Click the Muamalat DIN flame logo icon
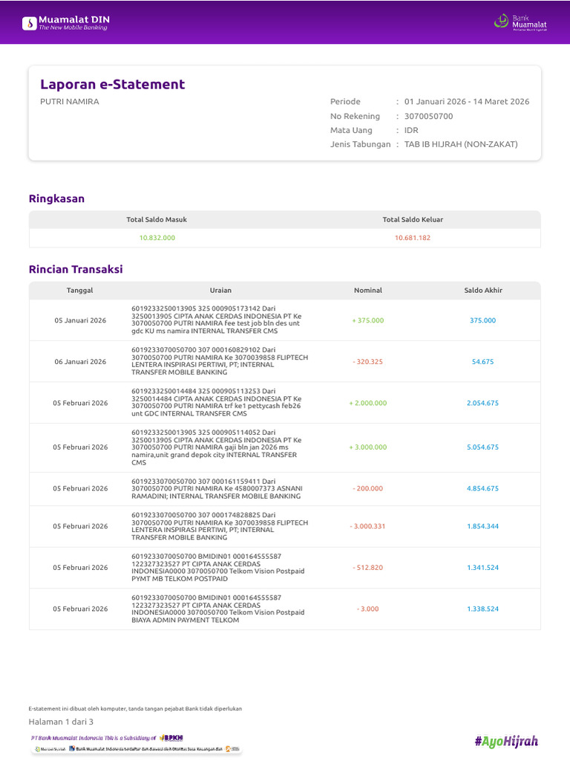570x761 pixels. pos(30,23)
